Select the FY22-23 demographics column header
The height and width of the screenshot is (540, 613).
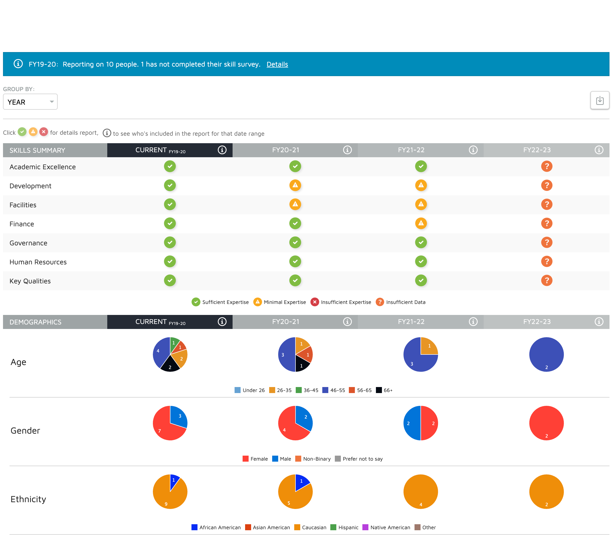click(x=546, y=322)
